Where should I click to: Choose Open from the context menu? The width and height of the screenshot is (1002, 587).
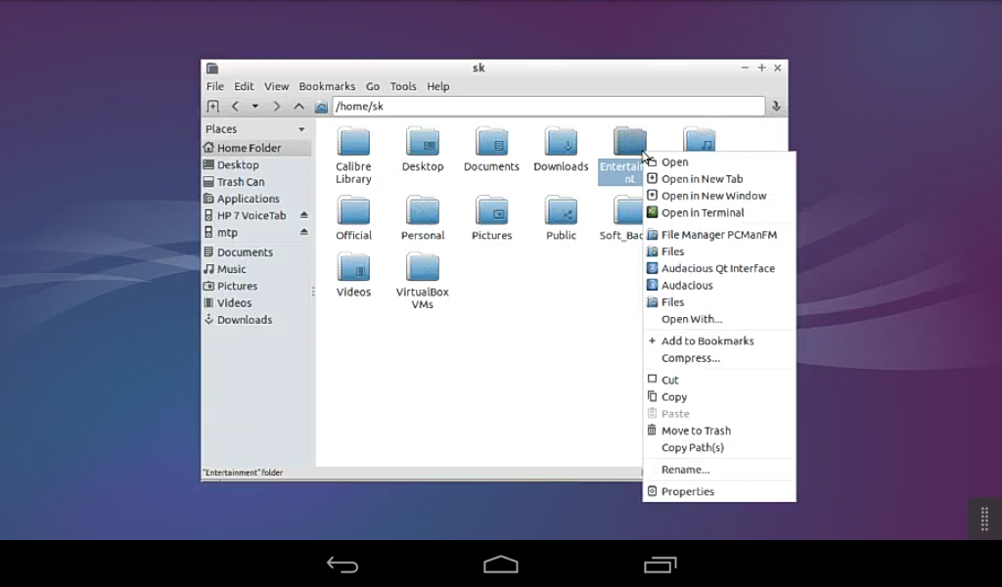coord(719,162)
